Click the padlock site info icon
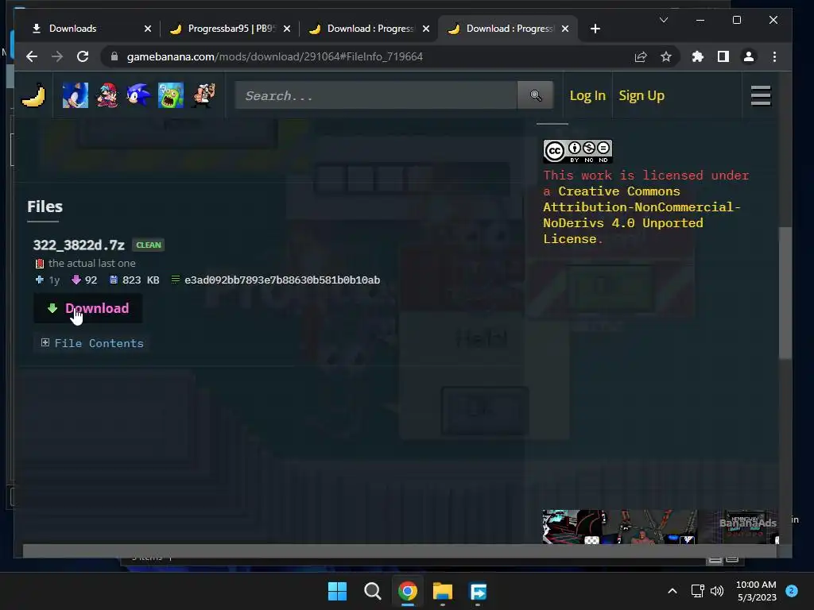814x610 pixels. click(x=114, y=56)
